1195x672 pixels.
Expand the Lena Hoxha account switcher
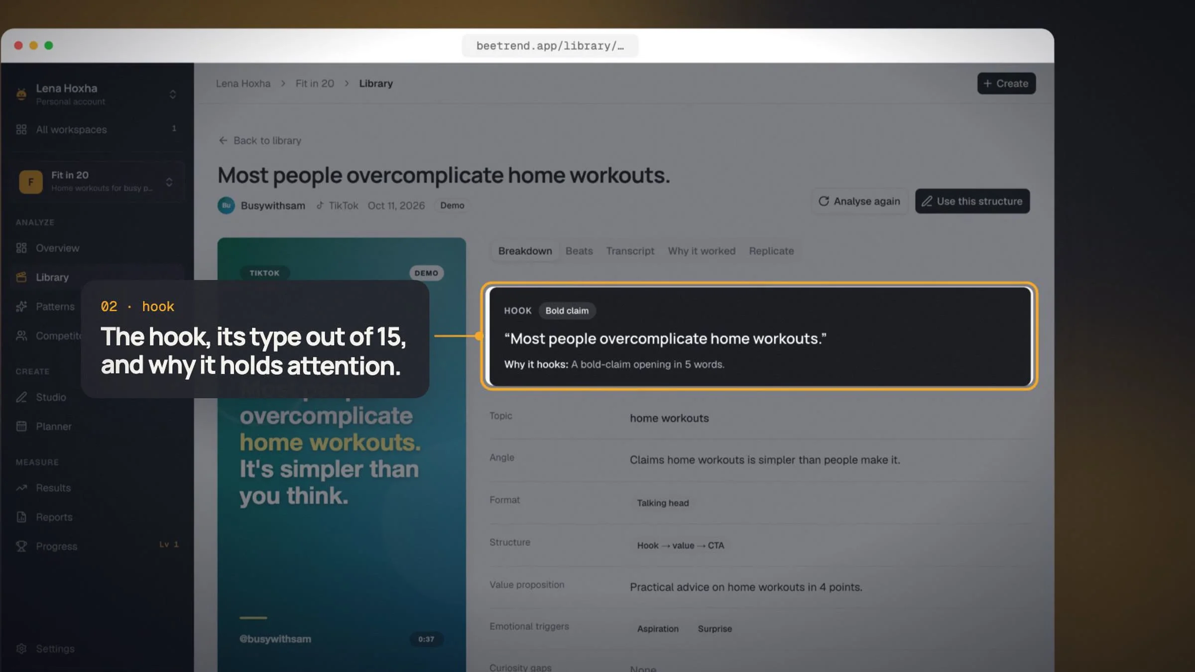173,95
